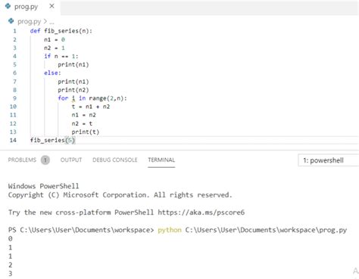Click 'print(t)' on line 13

(x=86, y=132)
